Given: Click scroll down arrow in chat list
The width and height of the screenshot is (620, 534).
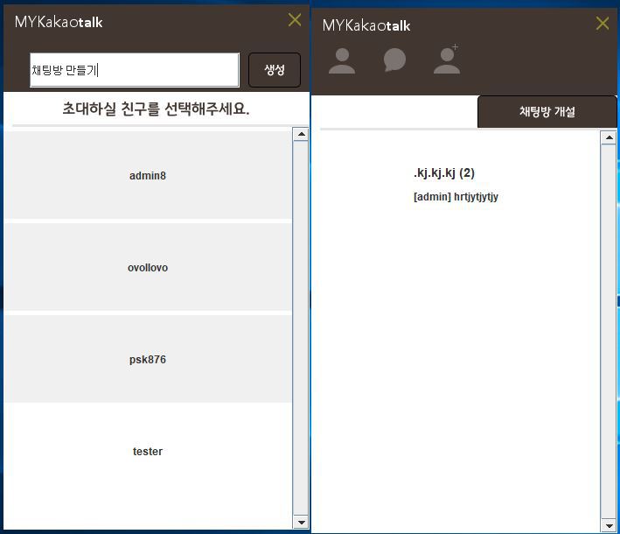Looking at the screenshot, I should (x=609, y=526).
